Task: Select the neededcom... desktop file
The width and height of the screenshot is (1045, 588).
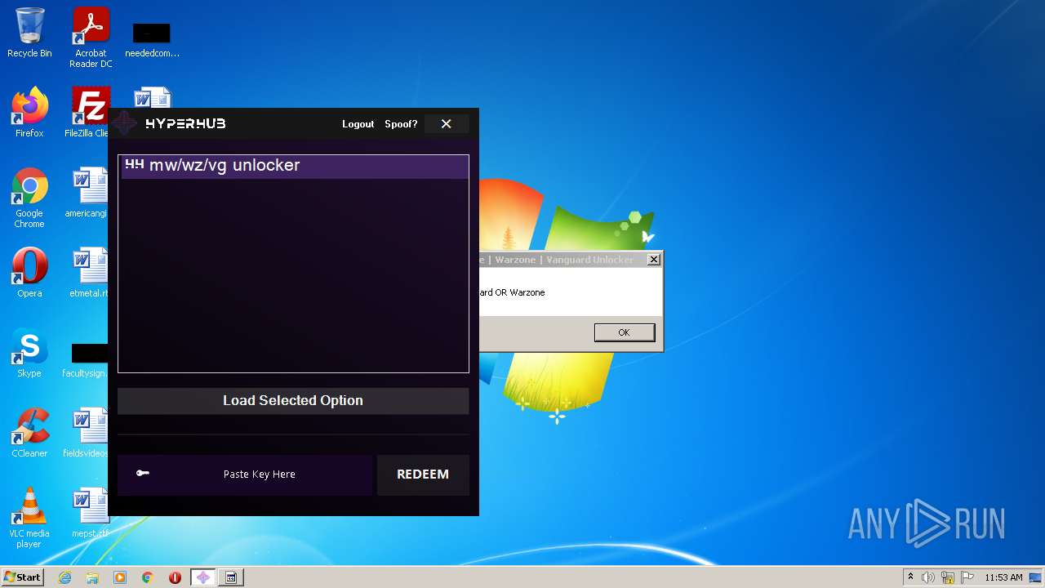Action: [x=152, y=39]
